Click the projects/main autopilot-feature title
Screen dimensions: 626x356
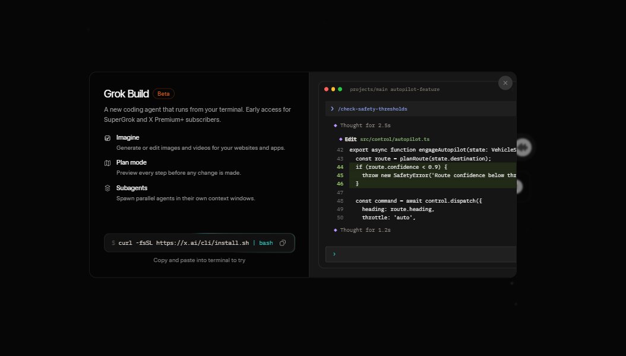pos(394,90)
